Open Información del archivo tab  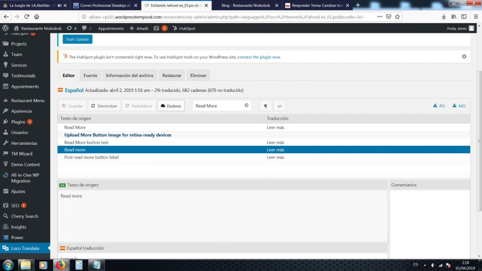click(129, 75)
